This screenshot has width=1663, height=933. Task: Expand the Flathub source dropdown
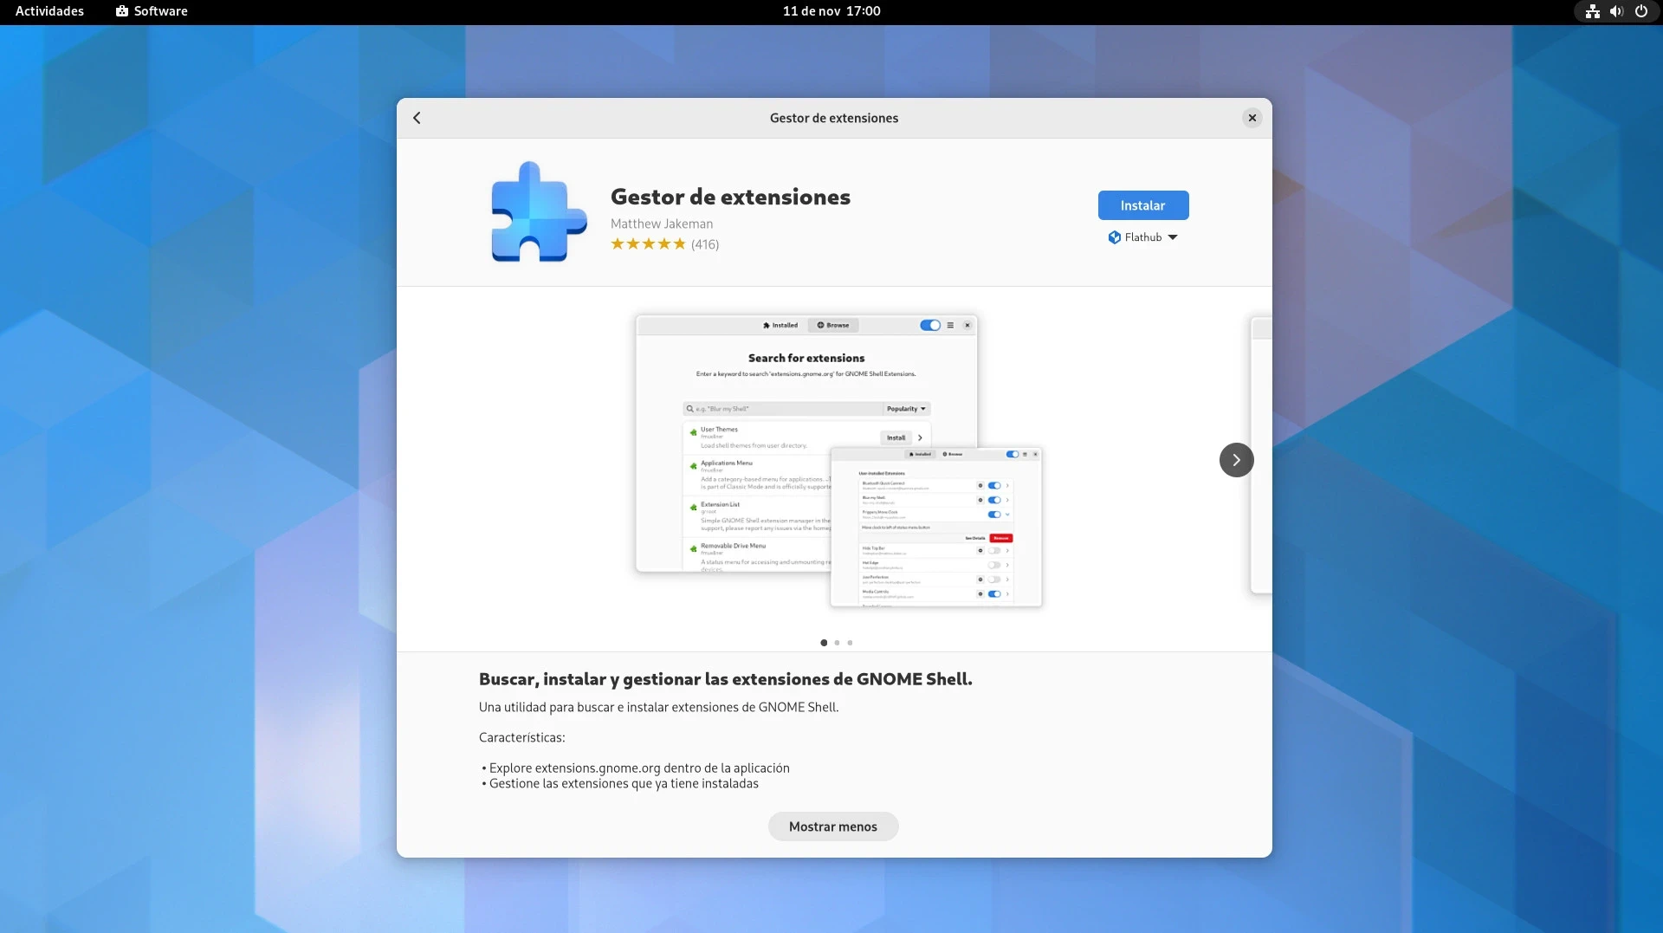(x=1142, y=237)
